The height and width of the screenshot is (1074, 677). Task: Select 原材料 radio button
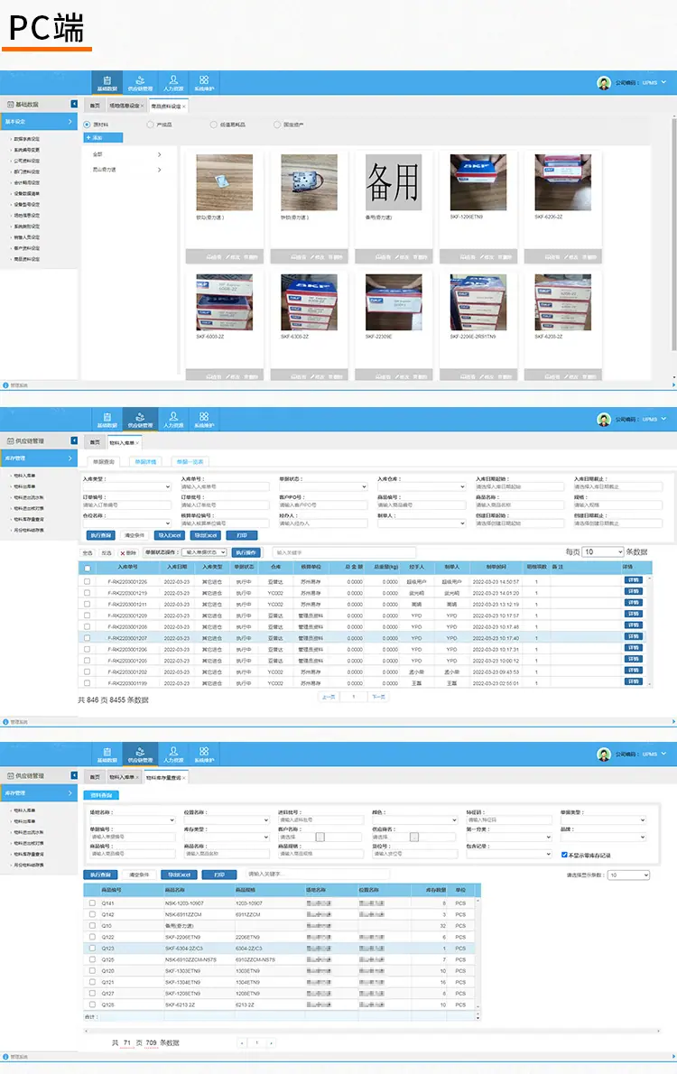pos(87,125)
